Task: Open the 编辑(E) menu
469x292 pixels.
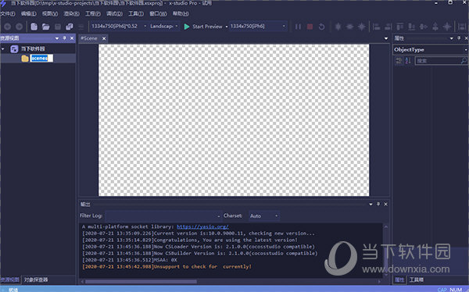Action: [29, 14]
